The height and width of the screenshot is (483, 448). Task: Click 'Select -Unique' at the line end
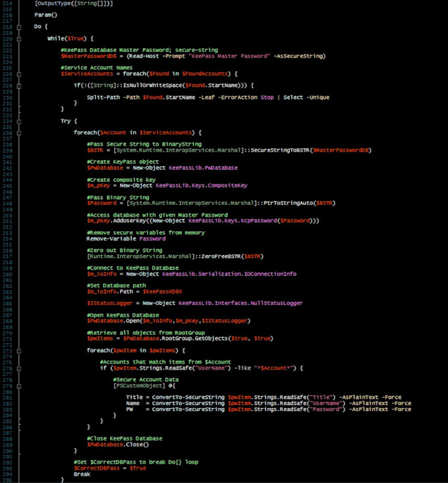(306, 98)
